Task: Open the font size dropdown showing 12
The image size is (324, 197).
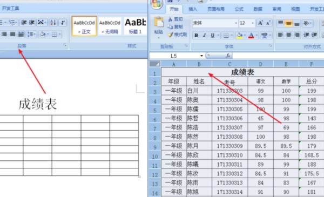Action: (253, 23)
